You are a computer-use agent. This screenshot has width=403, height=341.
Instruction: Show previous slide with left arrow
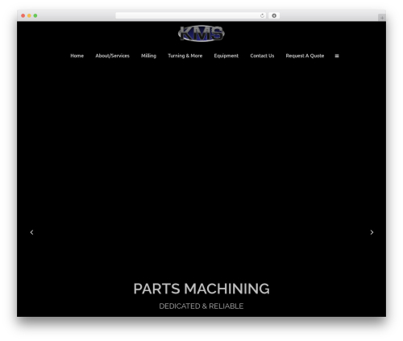(31, 232)
